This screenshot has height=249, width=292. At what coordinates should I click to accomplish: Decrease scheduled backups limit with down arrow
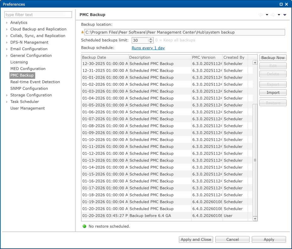click(x=151, y=42)
